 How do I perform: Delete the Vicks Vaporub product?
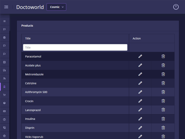point(163,137)
